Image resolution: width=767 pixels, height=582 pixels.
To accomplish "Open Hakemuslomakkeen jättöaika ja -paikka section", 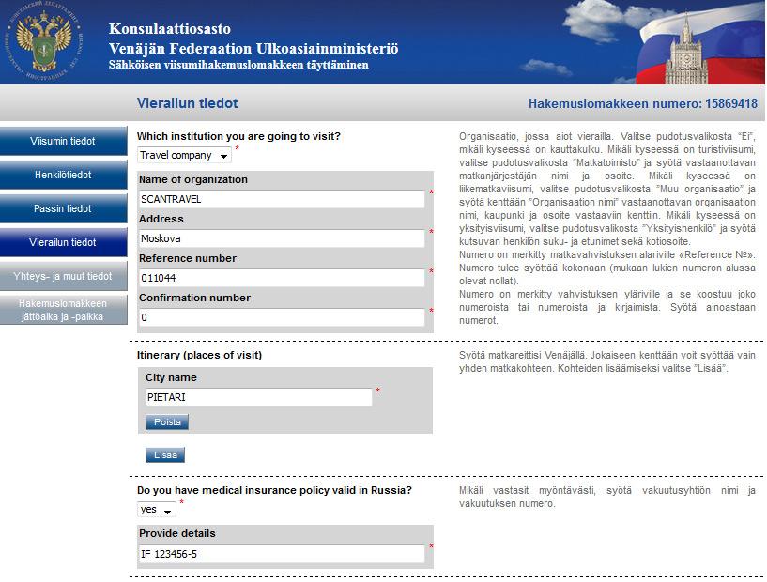I will point(63,310).
